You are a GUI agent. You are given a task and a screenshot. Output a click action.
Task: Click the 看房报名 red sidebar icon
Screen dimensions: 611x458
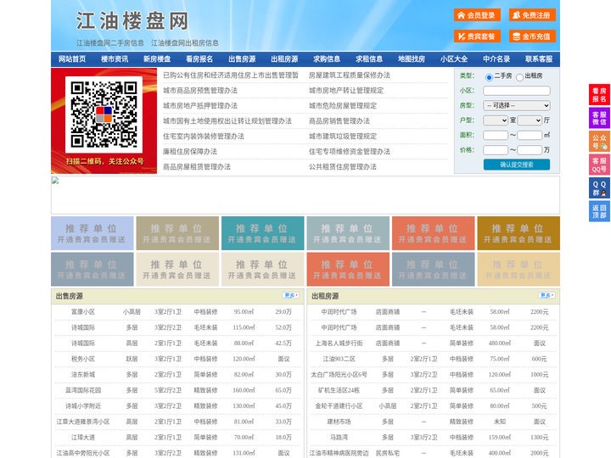pos(599,95)
